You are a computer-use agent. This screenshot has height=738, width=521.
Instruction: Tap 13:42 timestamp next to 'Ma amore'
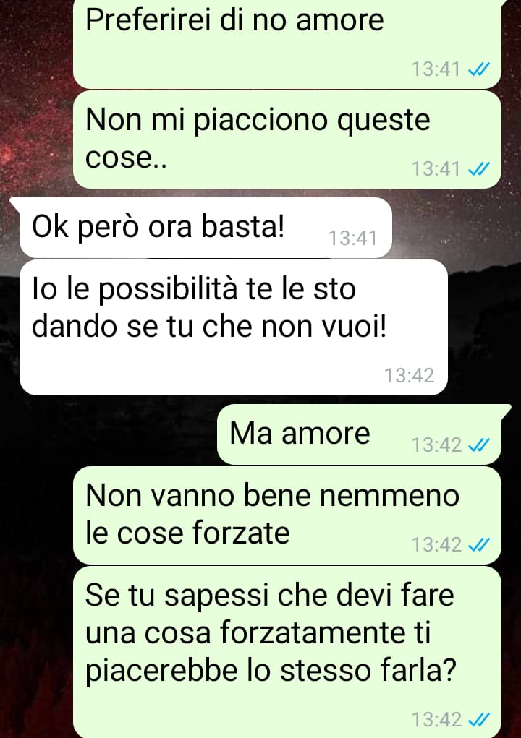(x=436, y=445)
